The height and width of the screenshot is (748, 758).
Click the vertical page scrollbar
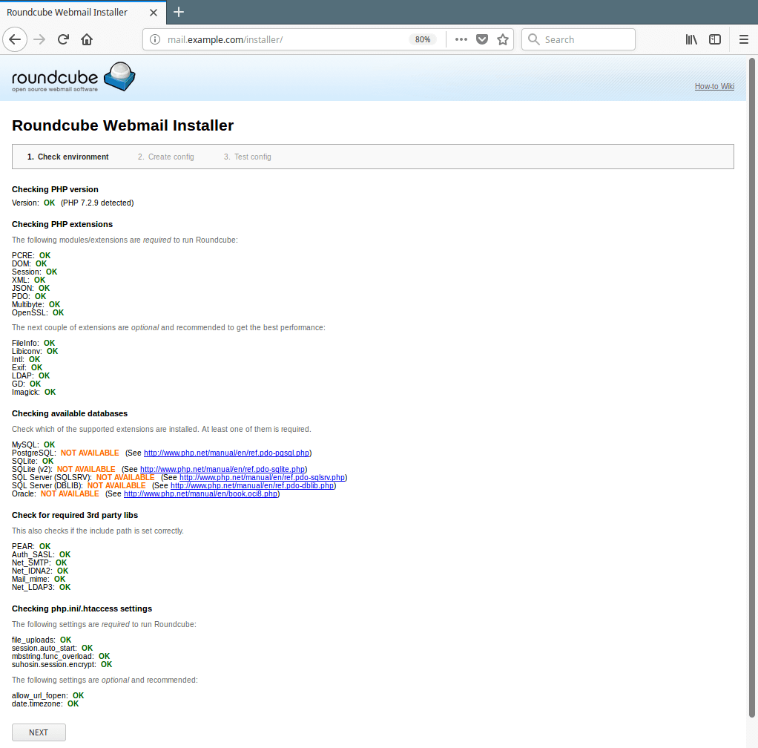[x=752, y=371]
